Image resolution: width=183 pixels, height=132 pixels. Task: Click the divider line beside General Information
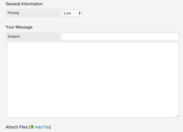click(x=110, y=4)
